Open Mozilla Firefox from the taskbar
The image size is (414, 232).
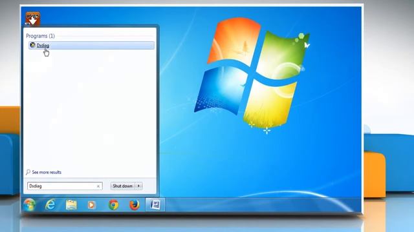tap(134, 205)
